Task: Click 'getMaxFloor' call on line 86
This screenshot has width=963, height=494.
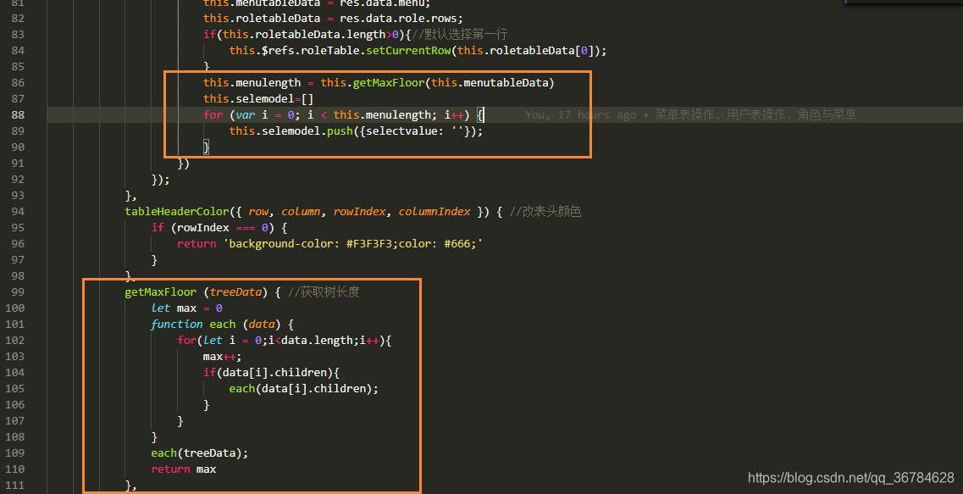Action: tap(388, 83)
